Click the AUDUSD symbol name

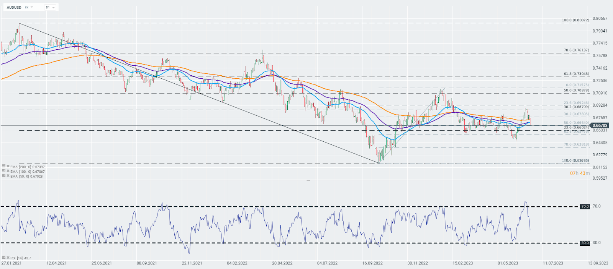pyautogui.click(x=14, y=7)
